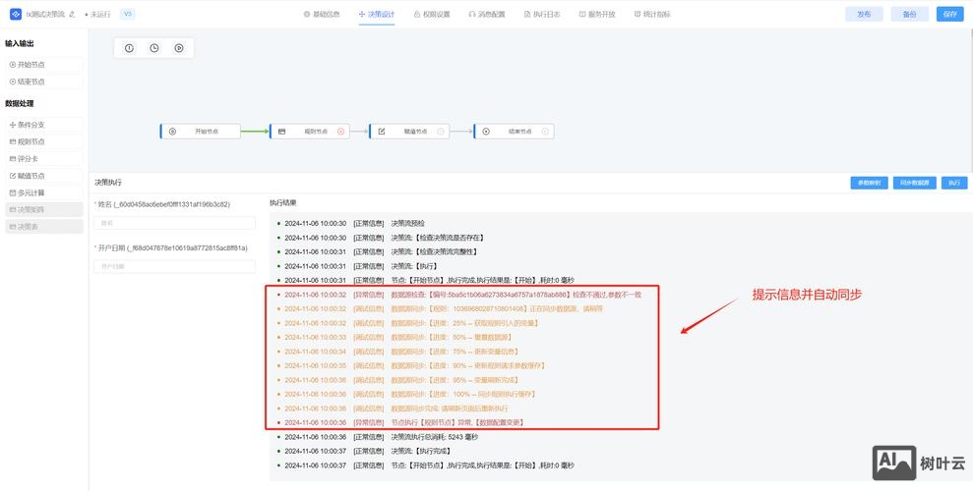Click the log line with progress 75%

tap(397, 352)
